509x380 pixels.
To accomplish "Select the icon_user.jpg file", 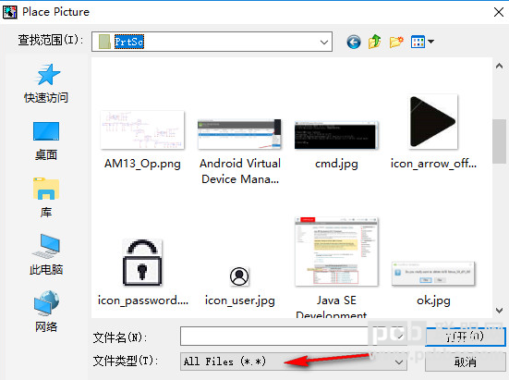I will (239, 287).
